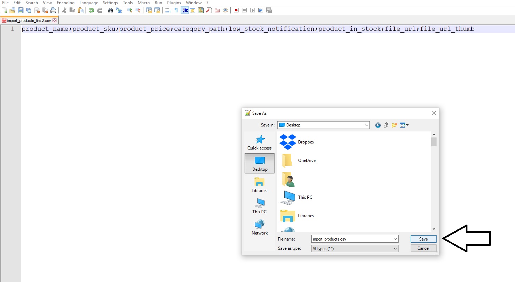This screenshot has height=282, width=515.
Task: Open the Encoding menu
Action: pos(66,3)
